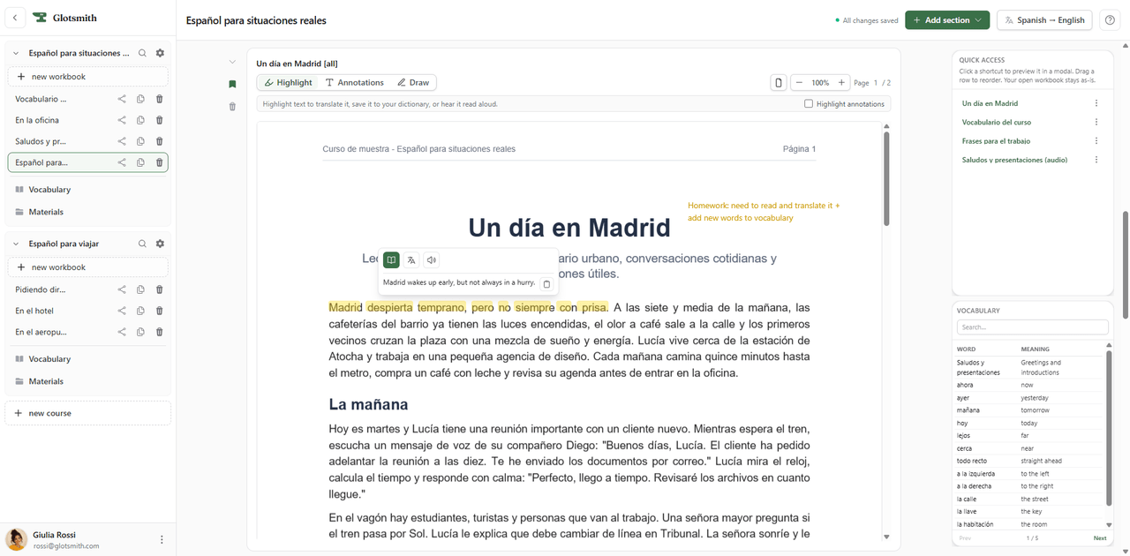Open Giulia Rossi account menu

tap(162, 539)
